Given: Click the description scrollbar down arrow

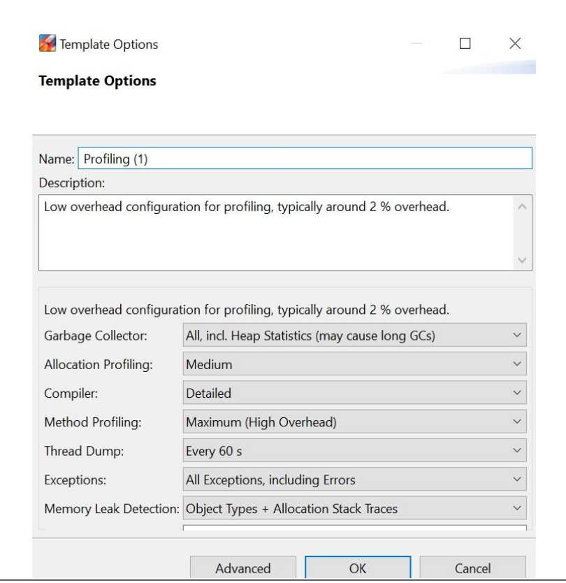Looking at the screenshot, I should point(522,260).
